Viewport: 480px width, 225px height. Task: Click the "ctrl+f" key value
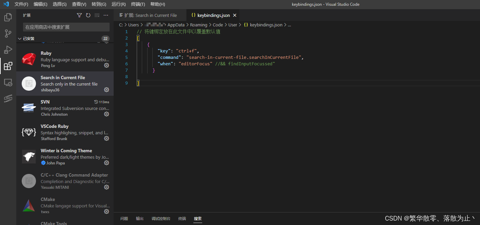186,51
